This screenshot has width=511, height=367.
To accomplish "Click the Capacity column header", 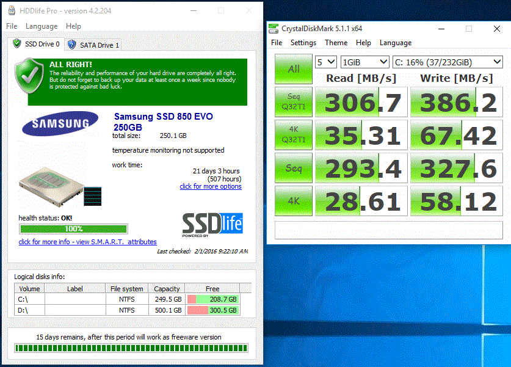I will (167, 288).
